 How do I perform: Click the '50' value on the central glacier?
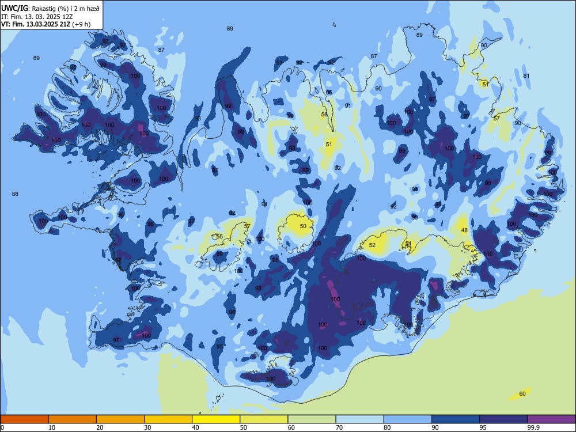point(303,226)
